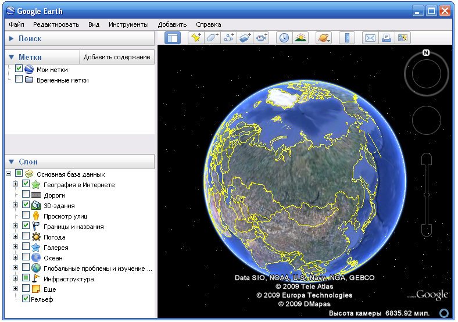Click the Google logo on the map
This screenshot has width=458, height=322.
tap(432, 295)
